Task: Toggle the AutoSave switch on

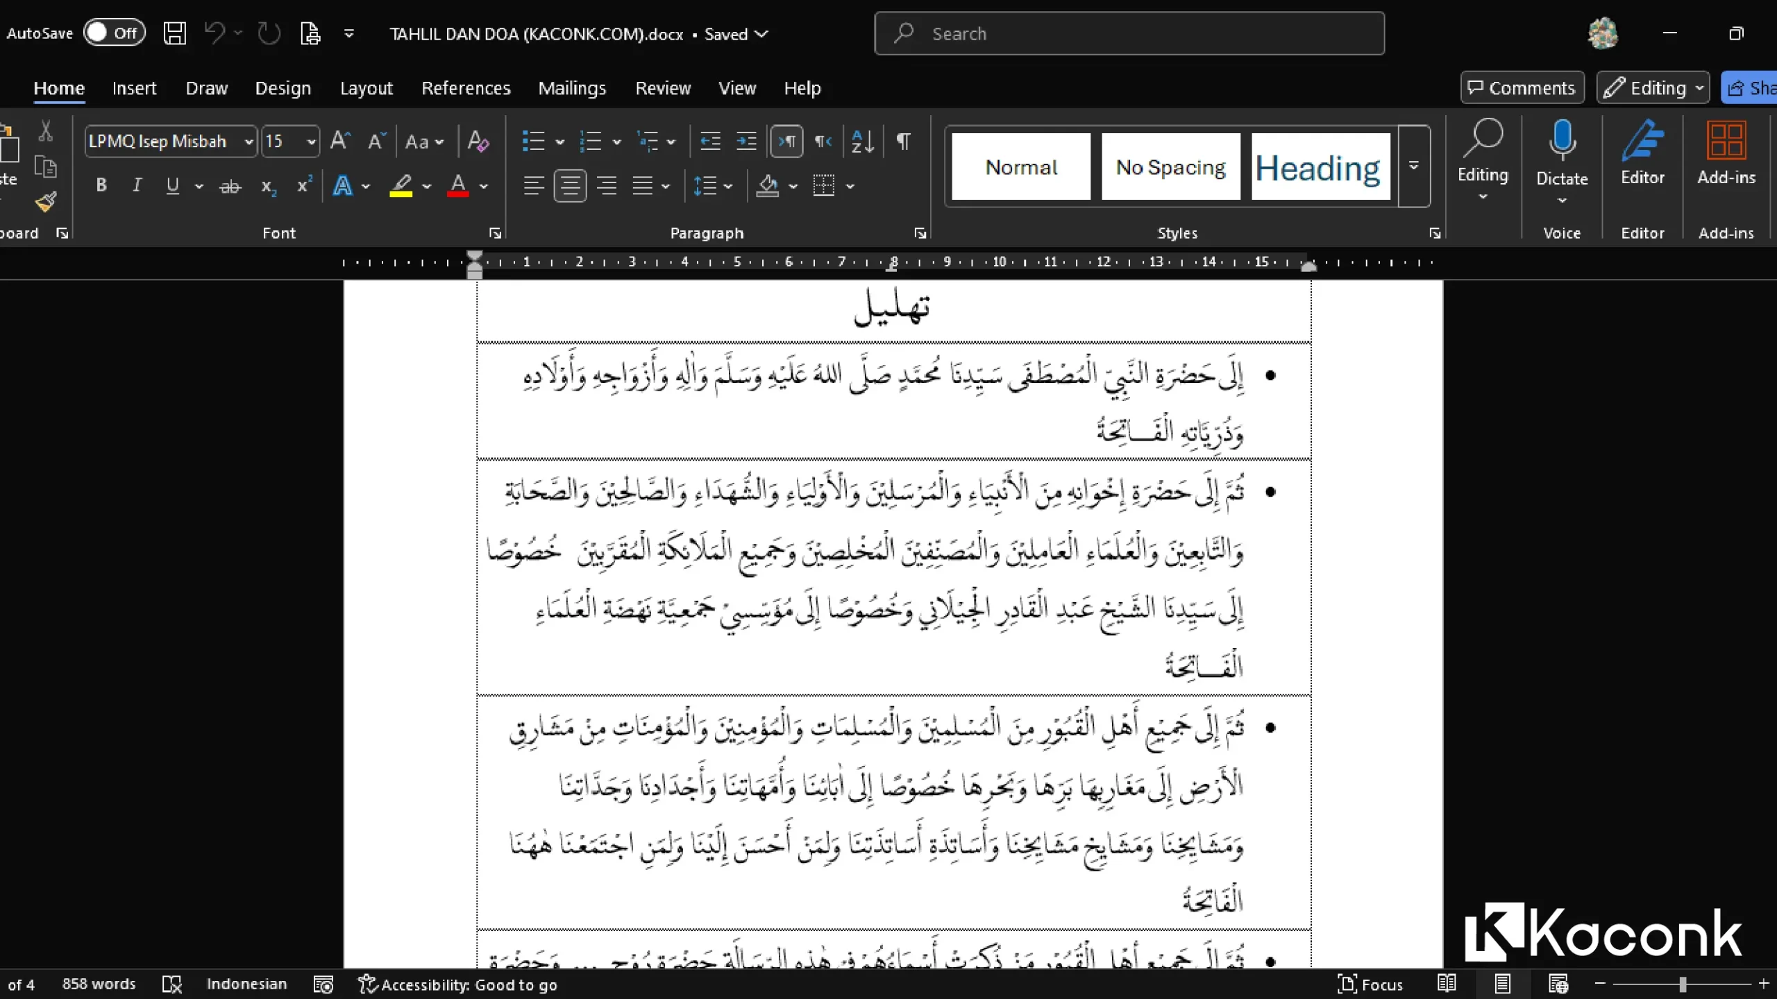Action: (114, 33)
